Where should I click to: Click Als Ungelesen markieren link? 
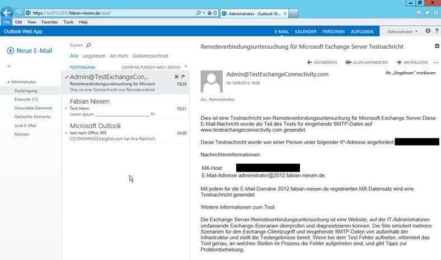point(410,73)
